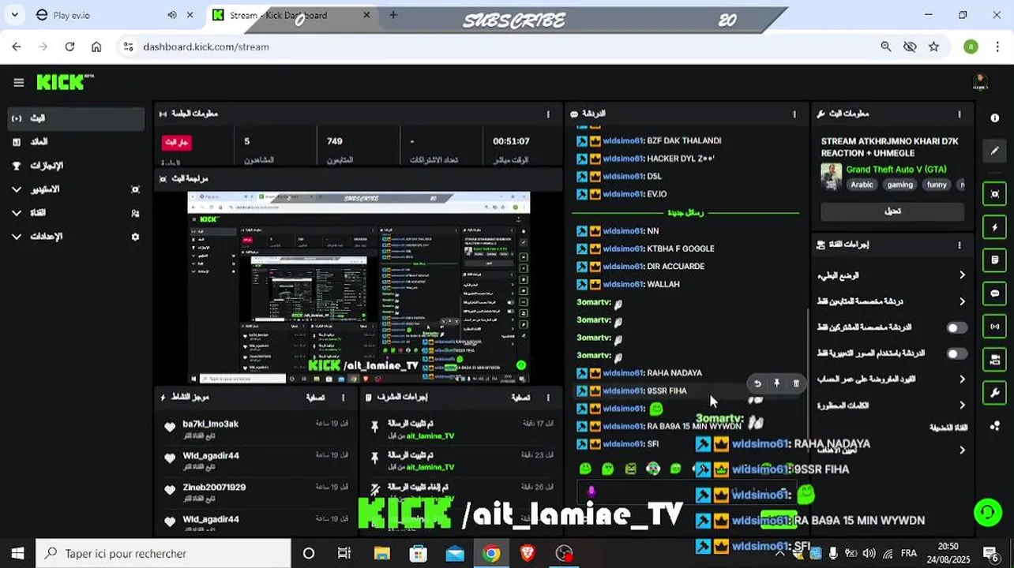This screenshot has height=568, width=1014.
Task: Click the KICK logo in header
Action: coord(65,82)
